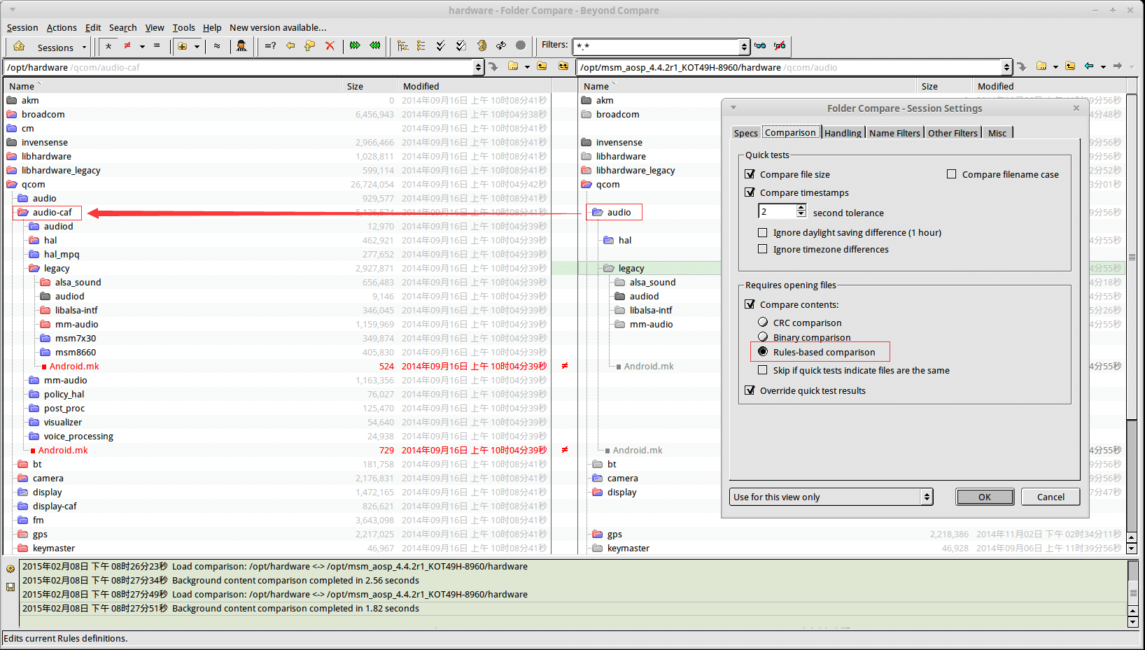
Task: Open 'Use for this view only' dropdown
Action: tap(927, 497)
